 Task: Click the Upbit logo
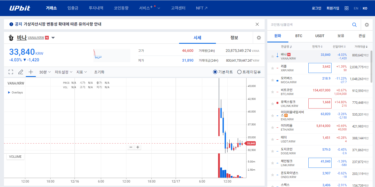tap(20, 8)
